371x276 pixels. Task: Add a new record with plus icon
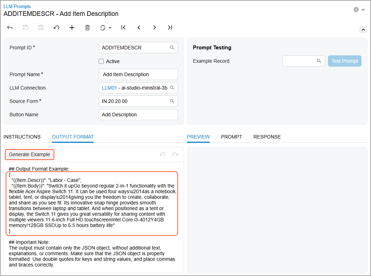point(72,27)
